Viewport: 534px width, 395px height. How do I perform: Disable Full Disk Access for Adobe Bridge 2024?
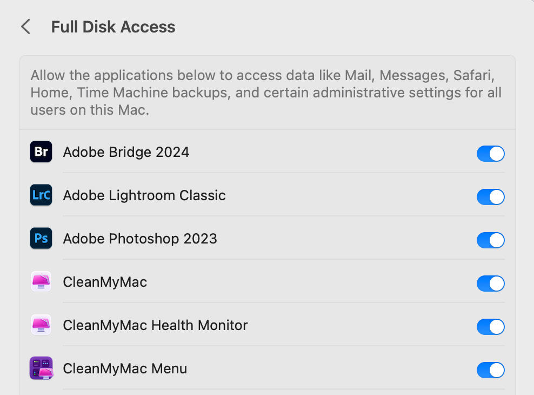[x=490, y=154]
